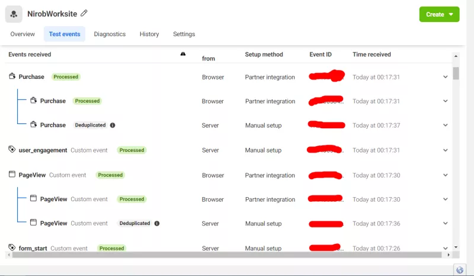Click the top-level PageView window icon
This screenshot has width=474, height=276.
[12, 174]
